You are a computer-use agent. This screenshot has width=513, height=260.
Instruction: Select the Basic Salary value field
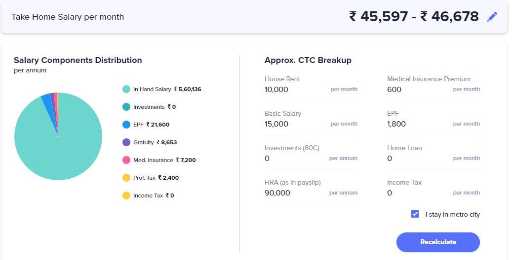[x=295, y=124]
